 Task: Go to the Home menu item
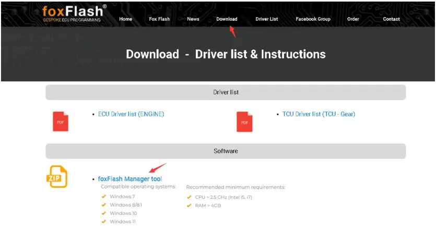pos(126,19)
